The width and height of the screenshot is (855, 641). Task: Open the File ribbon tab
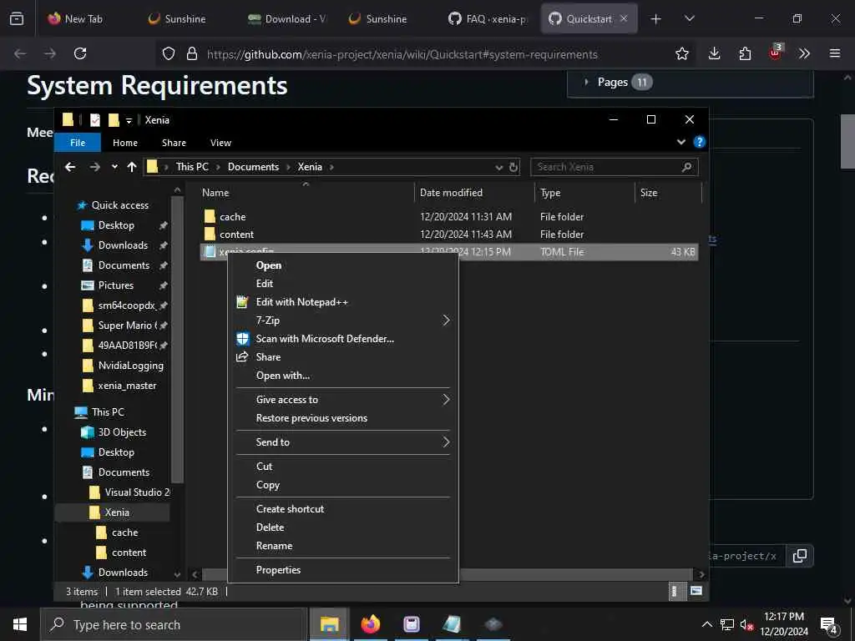(78, 142)
